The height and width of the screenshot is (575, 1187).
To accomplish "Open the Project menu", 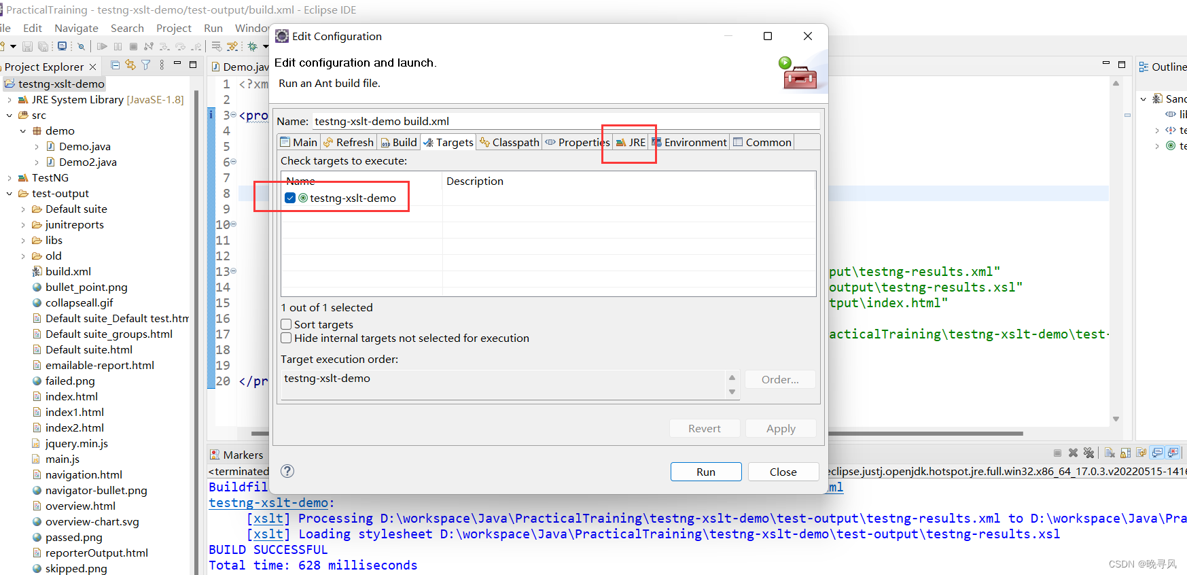I will (174, 28).
